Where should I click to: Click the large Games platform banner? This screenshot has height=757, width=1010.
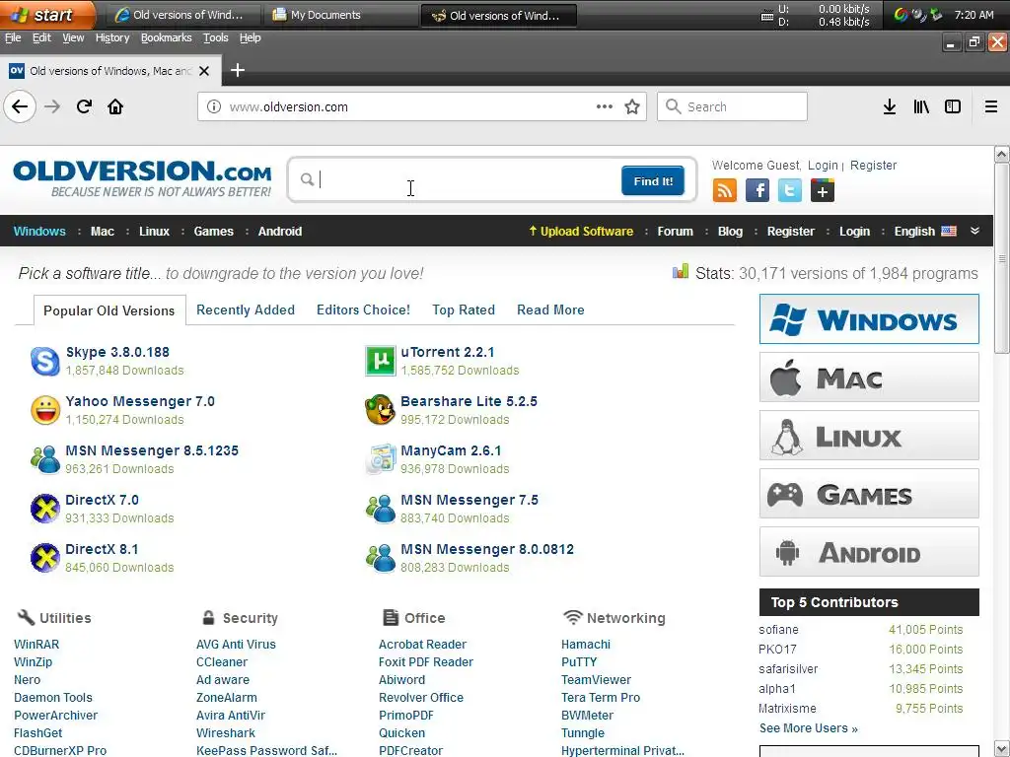tap(869, 494)
